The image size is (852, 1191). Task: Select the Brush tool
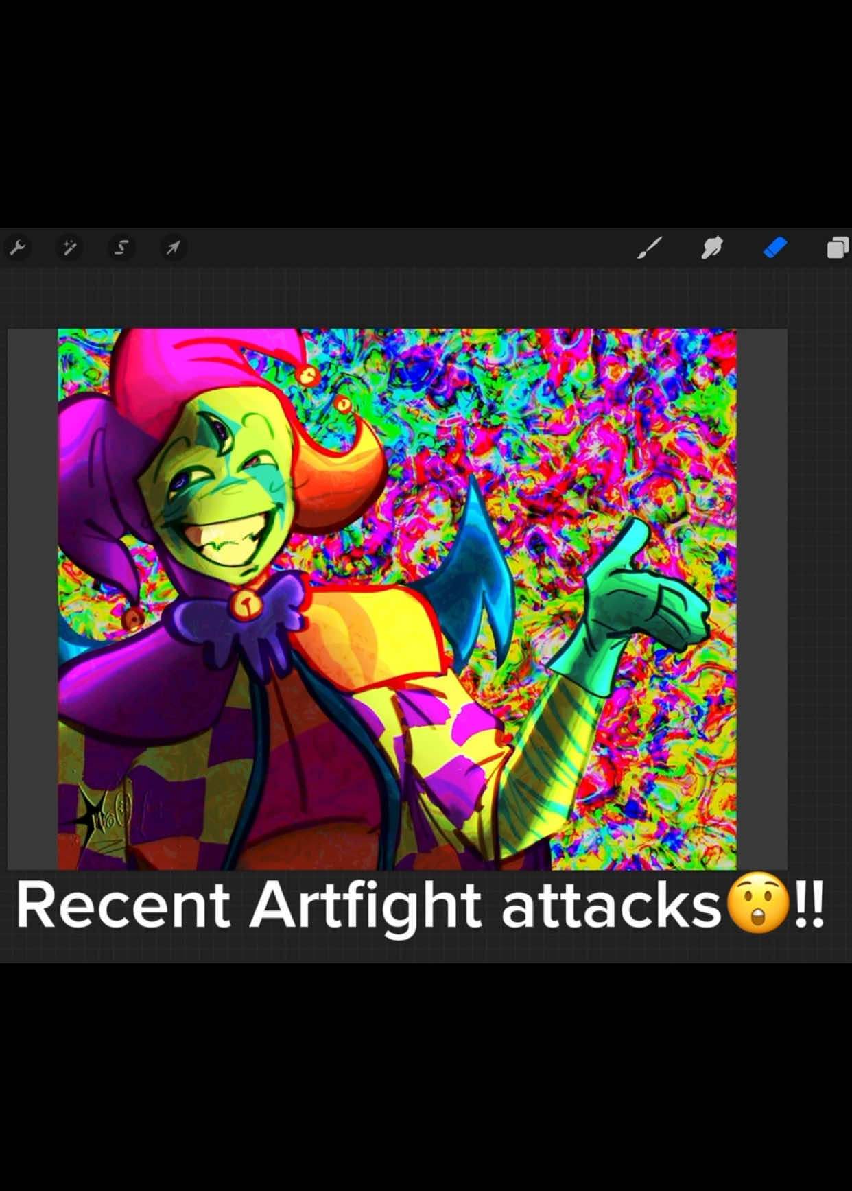tap(649, 248)
